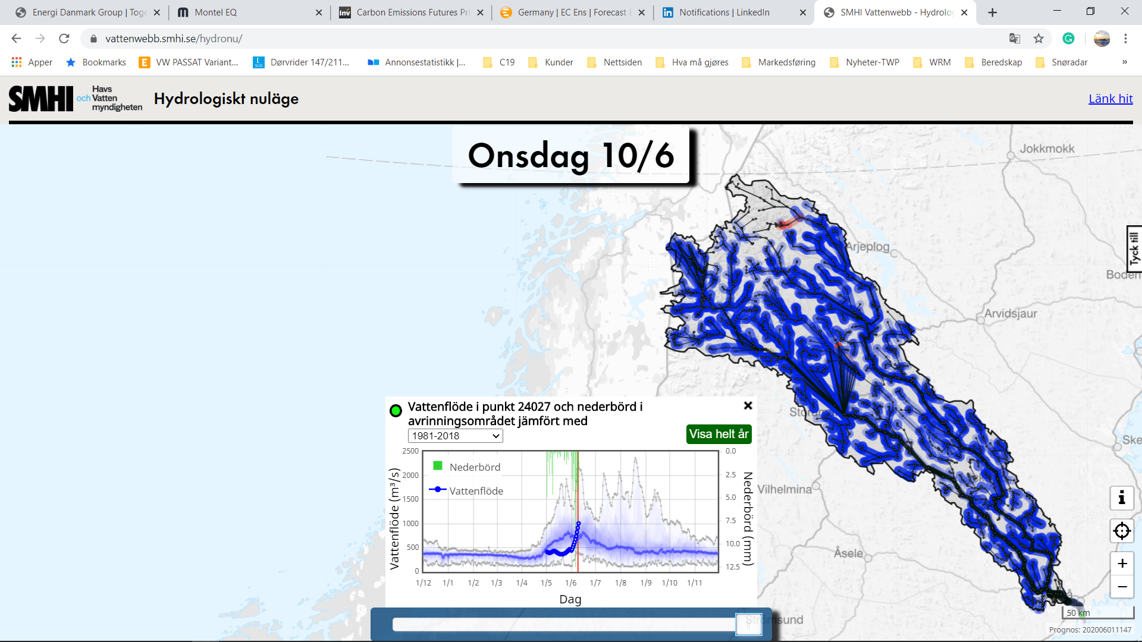Open the Länk hit link
Viewport: 1142px width, 642px height.
[1110, 99]
